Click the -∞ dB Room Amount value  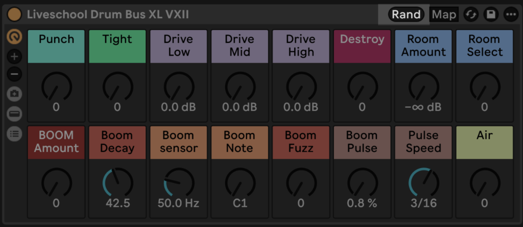[x=423, y=107]
